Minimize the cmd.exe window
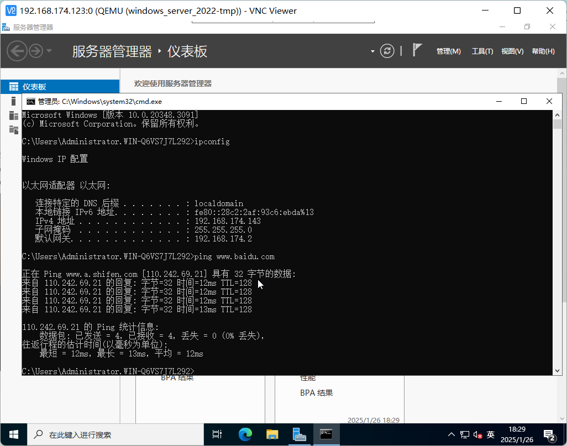This screenshot has width=567, height=446. 499,101
